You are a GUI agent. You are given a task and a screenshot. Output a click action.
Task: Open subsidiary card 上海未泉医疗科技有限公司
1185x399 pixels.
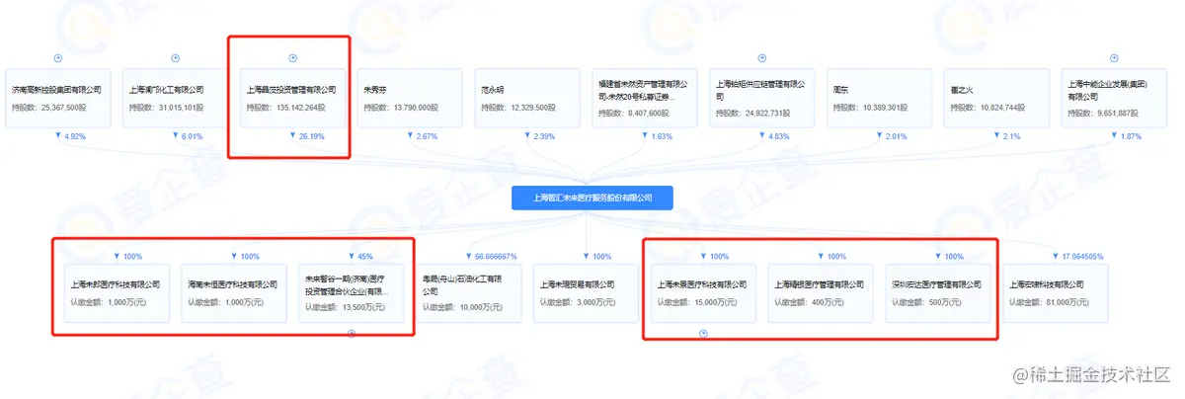pos(703,294)
